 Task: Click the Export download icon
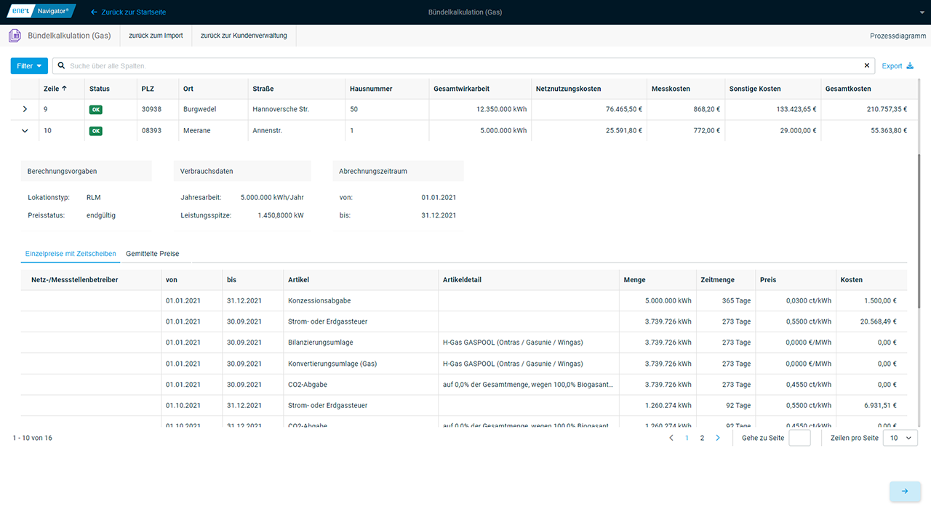[x=909, y=66]
